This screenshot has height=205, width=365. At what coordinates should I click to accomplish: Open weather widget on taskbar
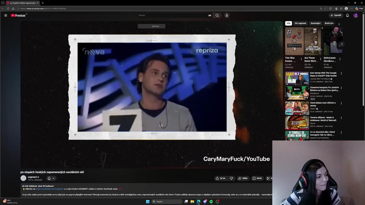11,202
